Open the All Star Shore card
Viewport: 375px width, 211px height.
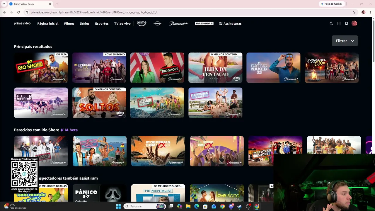pos(157,103)
